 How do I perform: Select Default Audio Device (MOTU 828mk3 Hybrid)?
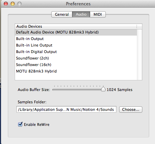76,32
